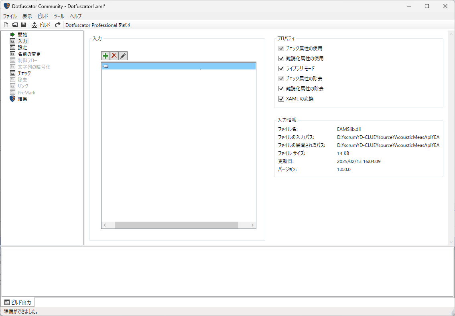Image resolution: width=455 pixels, height=316 pixels.
Task: Start a build with the ビルド toolbar button
Action: (x=41, y=25)
